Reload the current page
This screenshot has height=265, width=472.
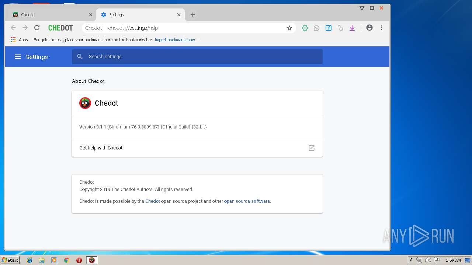37,28
